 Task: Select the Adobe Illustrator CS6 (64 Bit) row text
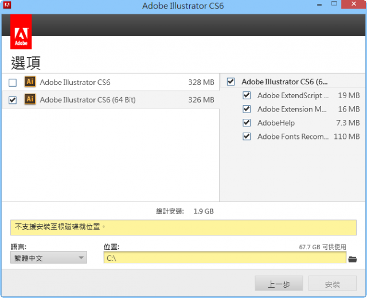pos(88,100)
